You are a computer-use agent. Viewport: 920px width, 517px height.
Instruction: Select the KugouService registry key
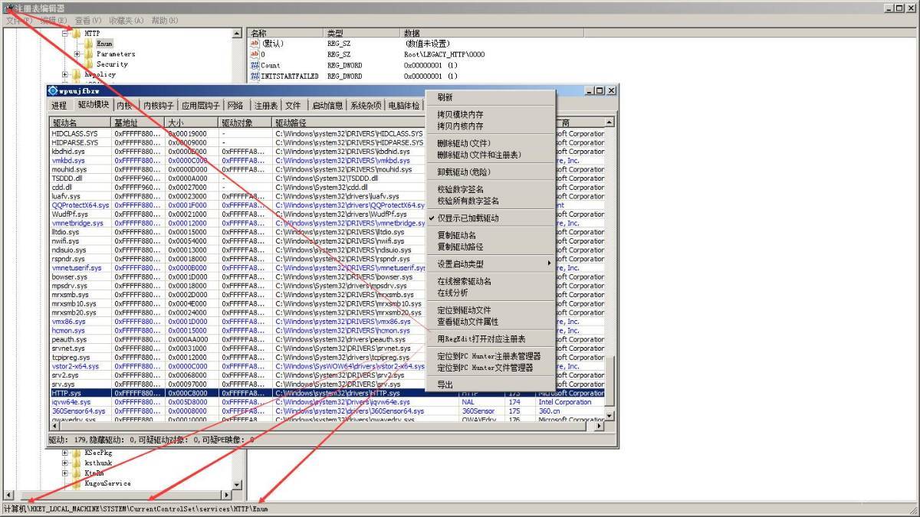(x=107, y=483)
